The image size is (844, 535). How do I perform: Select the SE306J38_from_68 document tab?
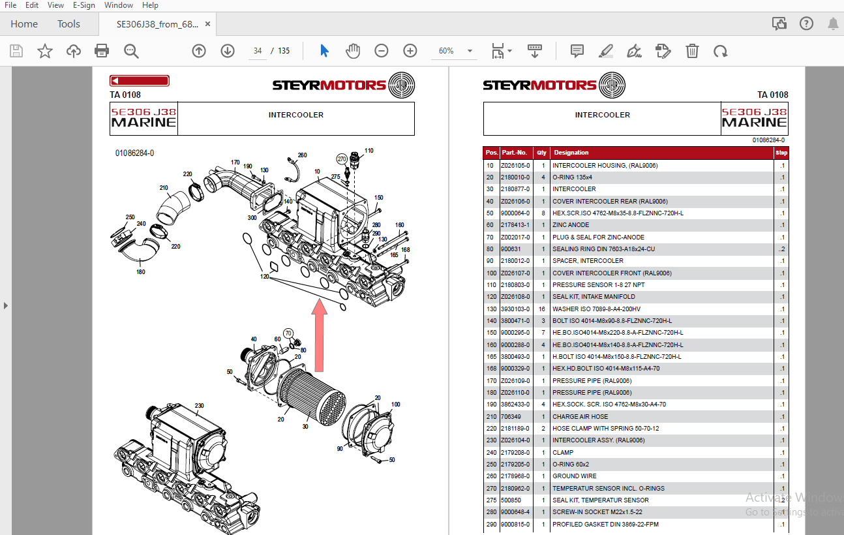[157, 24]
